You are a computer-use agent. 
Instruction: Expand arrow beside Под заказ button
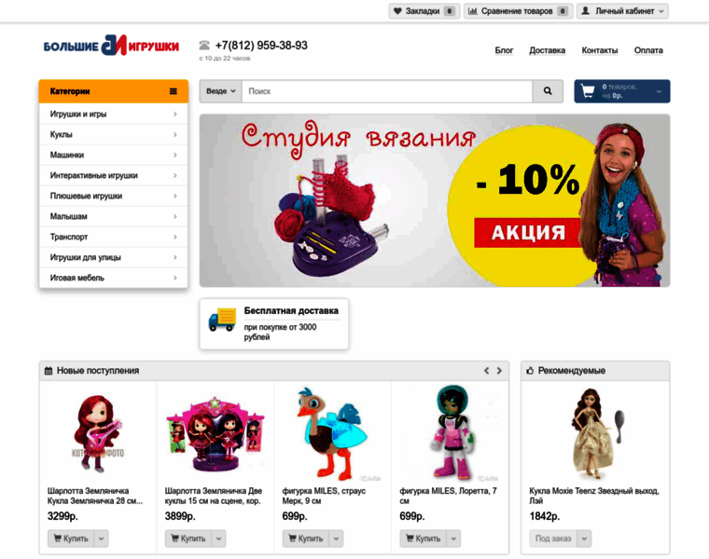(584, 539)
